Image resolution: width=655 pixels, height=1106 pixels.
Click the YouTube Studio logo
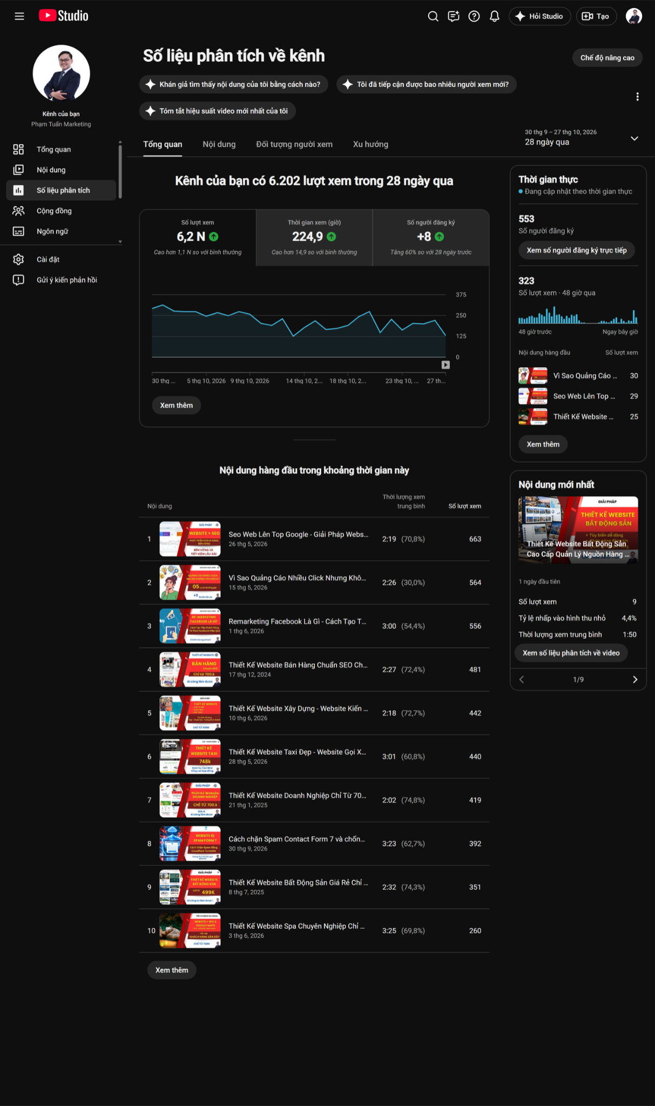point(64,16)
